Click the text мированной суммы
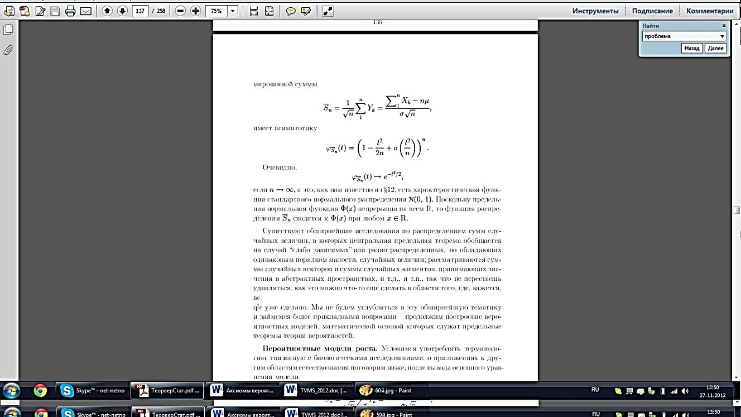Screen dimensions: 741x417 (x=285, y=84)
